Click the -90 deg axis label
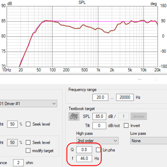Viewport: 167px width, 167px height. 163,51
